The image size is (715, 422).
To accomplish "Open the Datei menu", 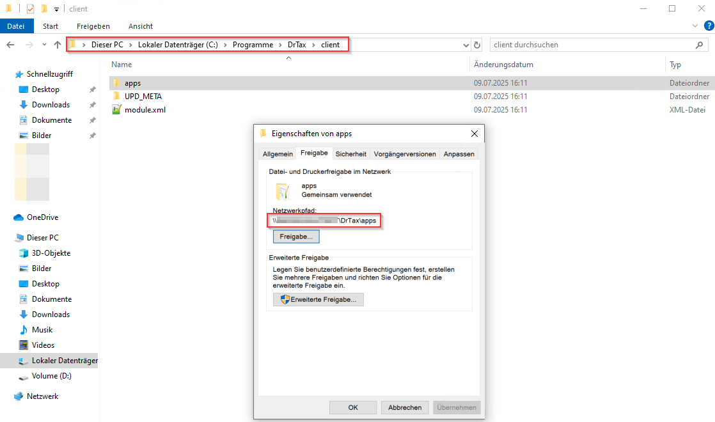I will pos(16,26).
